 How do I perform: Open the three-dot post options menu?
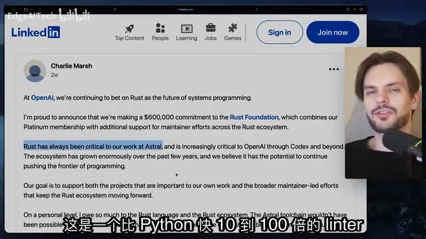point(333,69)
